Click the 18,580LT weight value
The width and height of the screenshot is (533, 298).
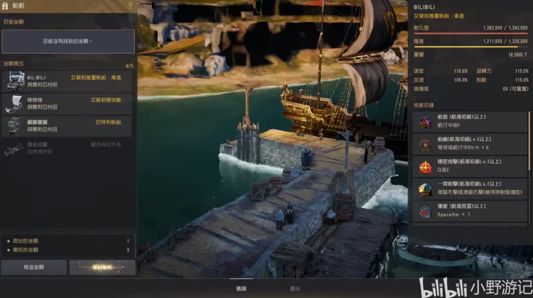click(518, 55)
